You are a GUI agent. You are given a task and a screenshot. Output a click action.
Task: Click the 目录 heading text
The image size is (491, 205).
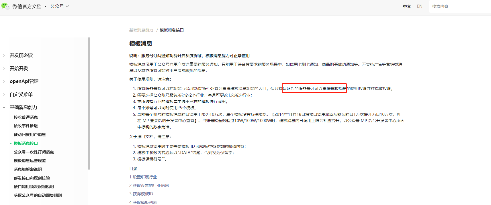click(x=133, y=169)
